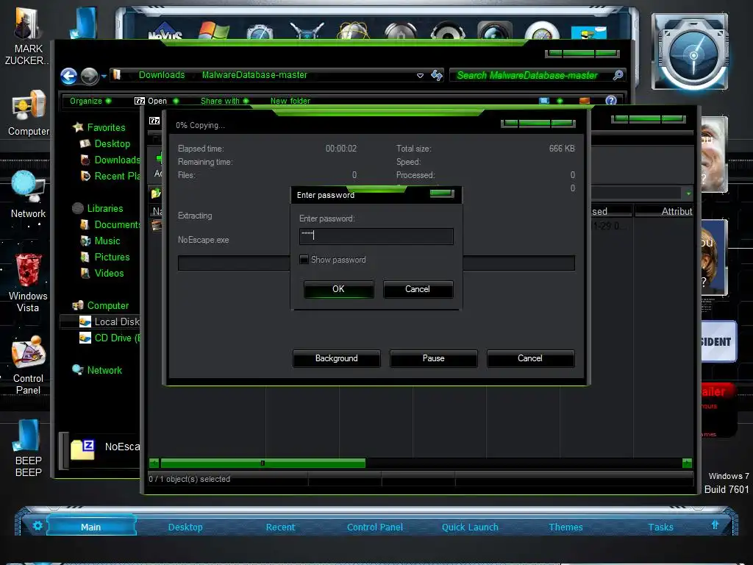This screenshot has width=753, height=565.
Task: Click OK in the Enter password dialog
Action: (x=338, y=289)
